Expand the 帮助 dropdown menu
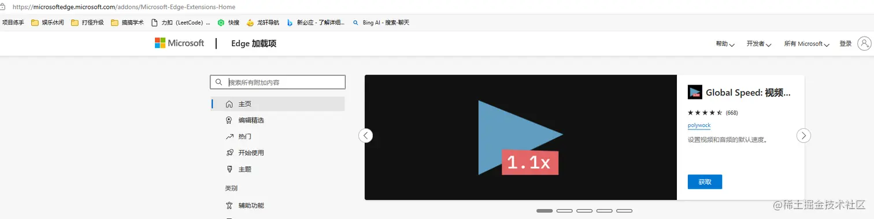 [725, 44]
